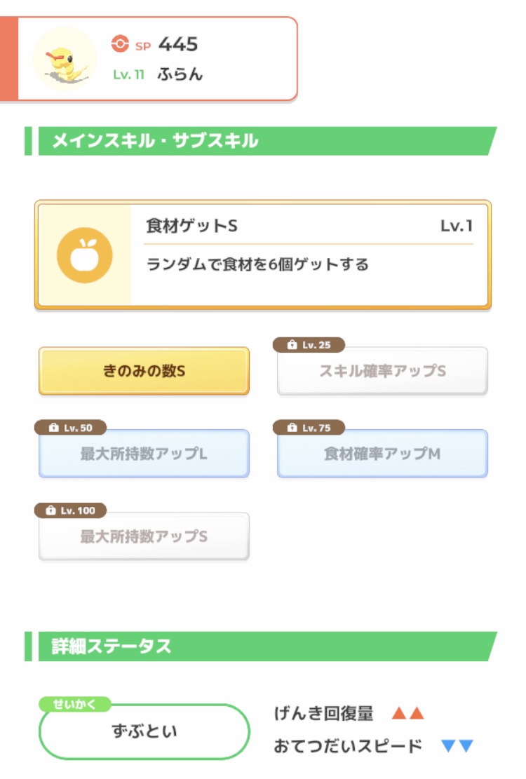Tap the 最大所持数アップS sub skill
The image size is (526, 779).
pos(144,537)
